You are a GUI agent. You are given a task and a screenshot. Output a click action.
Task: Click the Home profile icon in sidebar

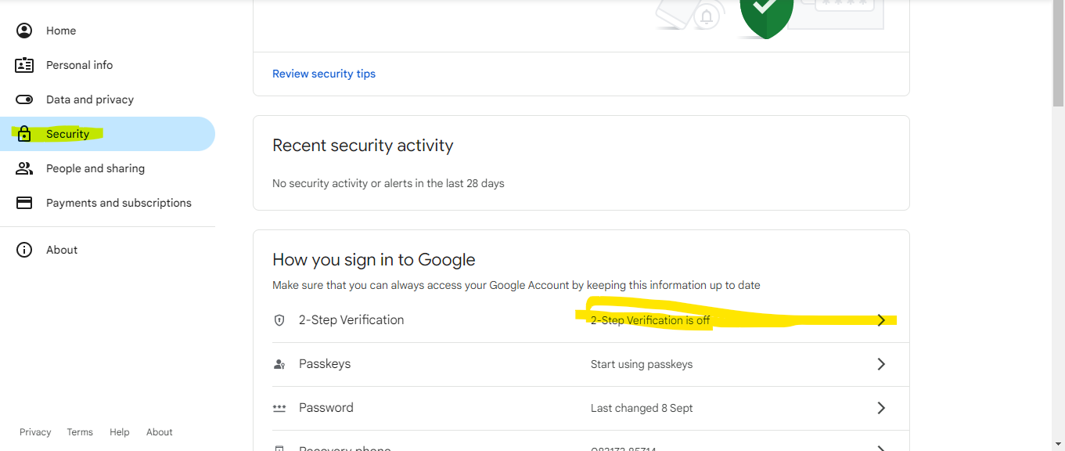click(x=24, y=31)
